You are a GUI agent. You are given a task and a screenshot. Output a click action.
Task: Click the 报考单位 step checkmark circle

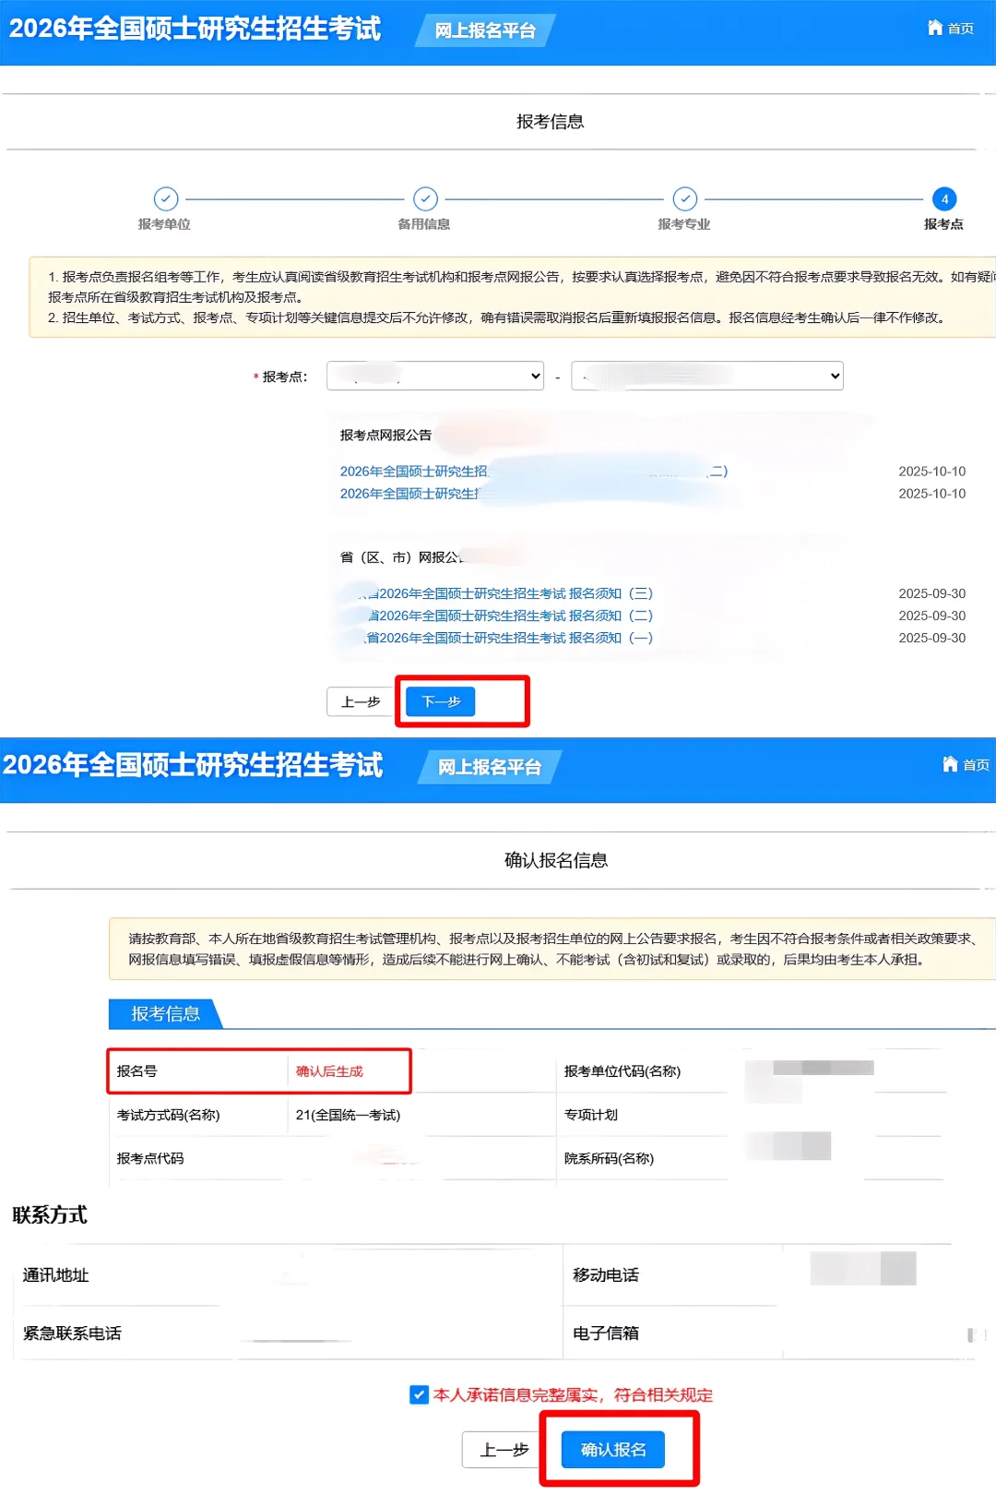point(166,198)
